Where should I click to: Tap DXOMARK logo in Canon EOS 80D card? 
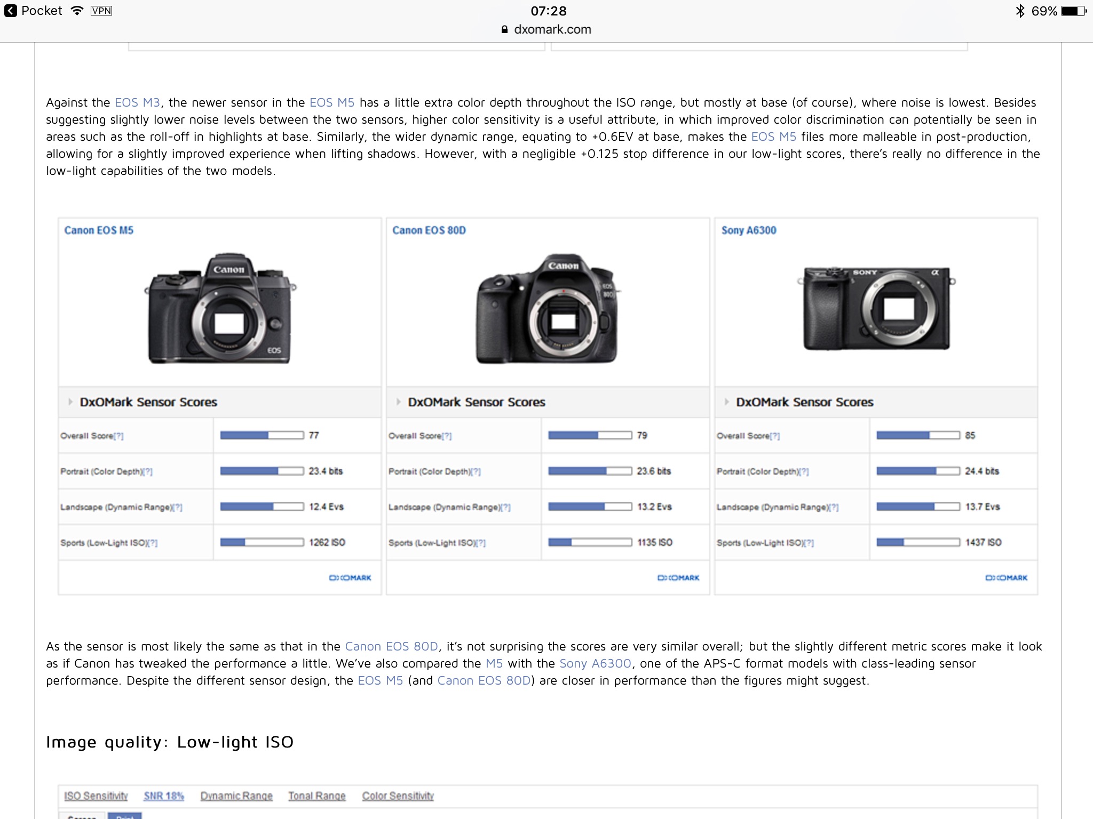point(678,577)
